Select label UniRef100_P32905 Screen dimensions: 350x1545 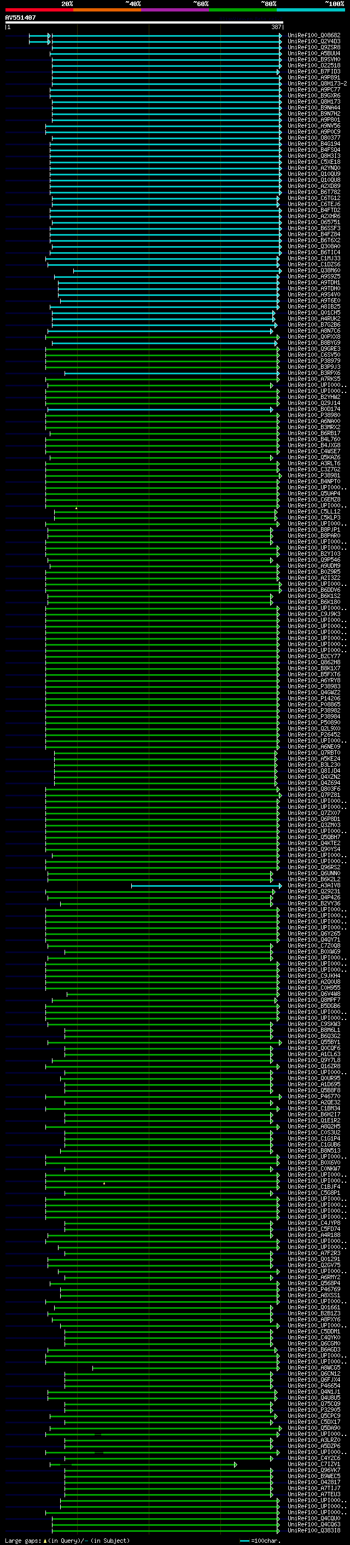pyautogui.click(x=313, y=1410)
